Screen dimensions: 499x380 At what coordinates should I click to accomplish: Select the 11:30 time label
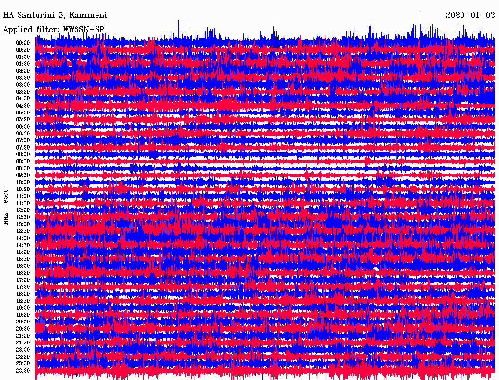(23, 203)
